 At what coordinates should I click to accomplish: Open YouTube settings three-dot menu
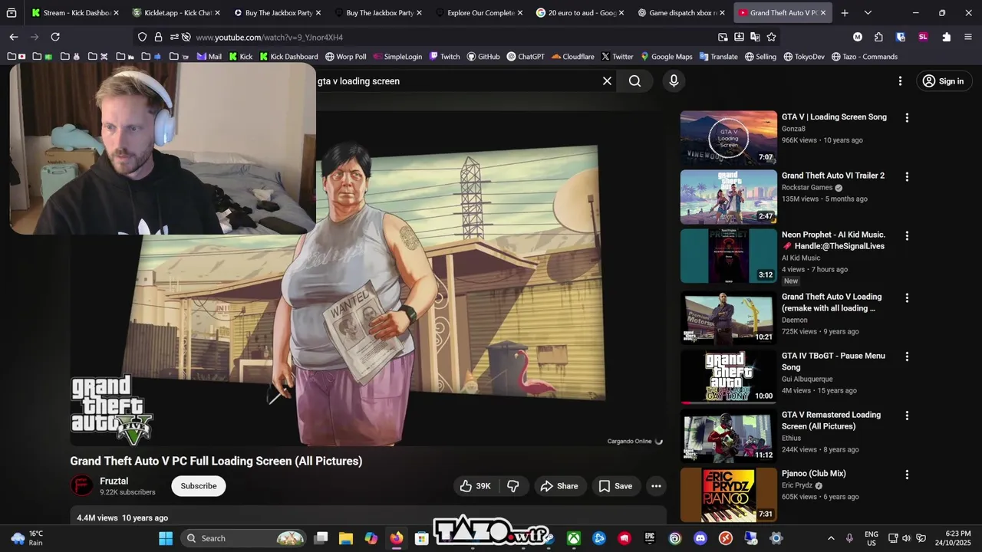coord(900,80)
